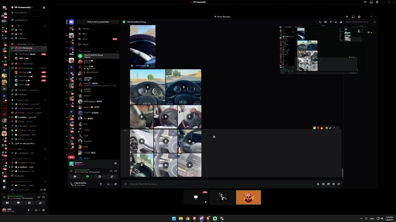
Task: Click Find or start a conversation
Action: click(98, 22)
